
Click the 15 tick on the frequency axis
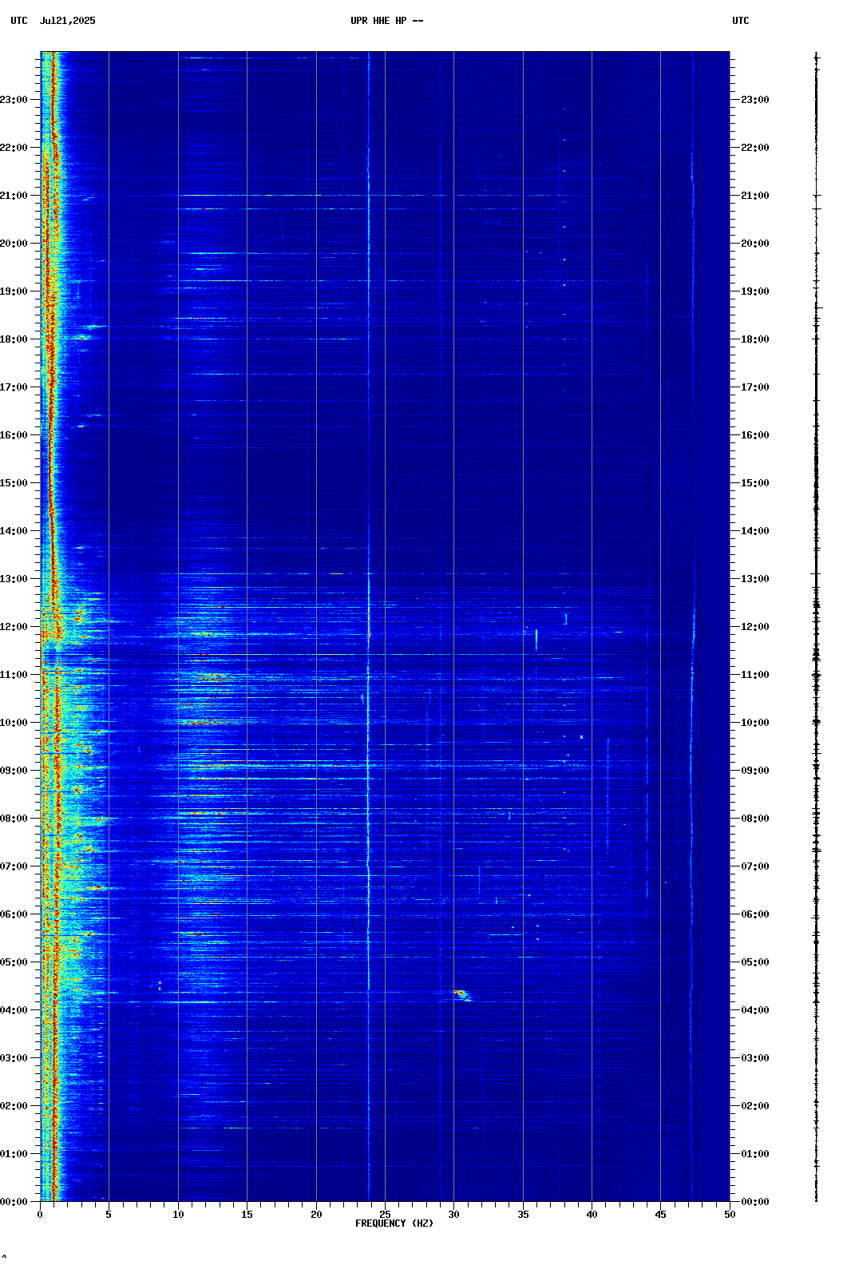[x=247, y=1215]
